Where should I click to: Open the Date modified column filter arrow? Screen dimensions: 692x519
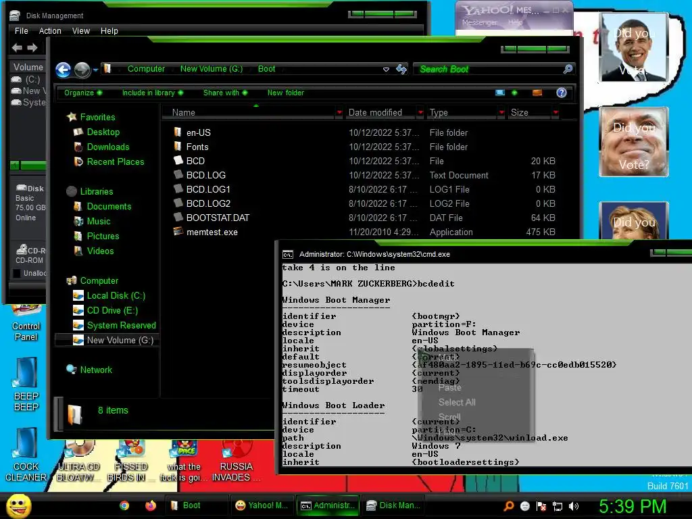[420, 113]
